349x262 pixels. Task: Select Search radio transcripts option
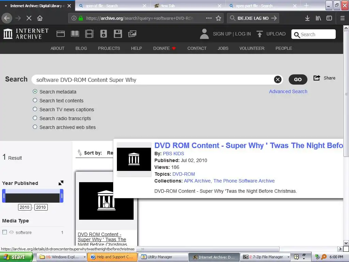click(35, 118)
